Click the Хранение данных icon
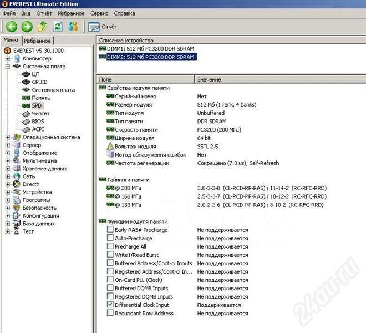 tap(17, 169)
